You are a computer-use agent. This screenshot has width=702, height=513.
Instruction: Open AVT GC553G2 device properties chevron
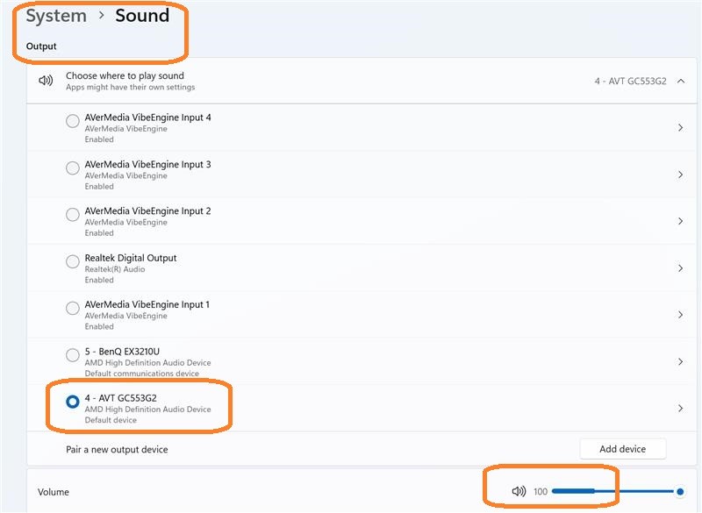coord(681,408)
